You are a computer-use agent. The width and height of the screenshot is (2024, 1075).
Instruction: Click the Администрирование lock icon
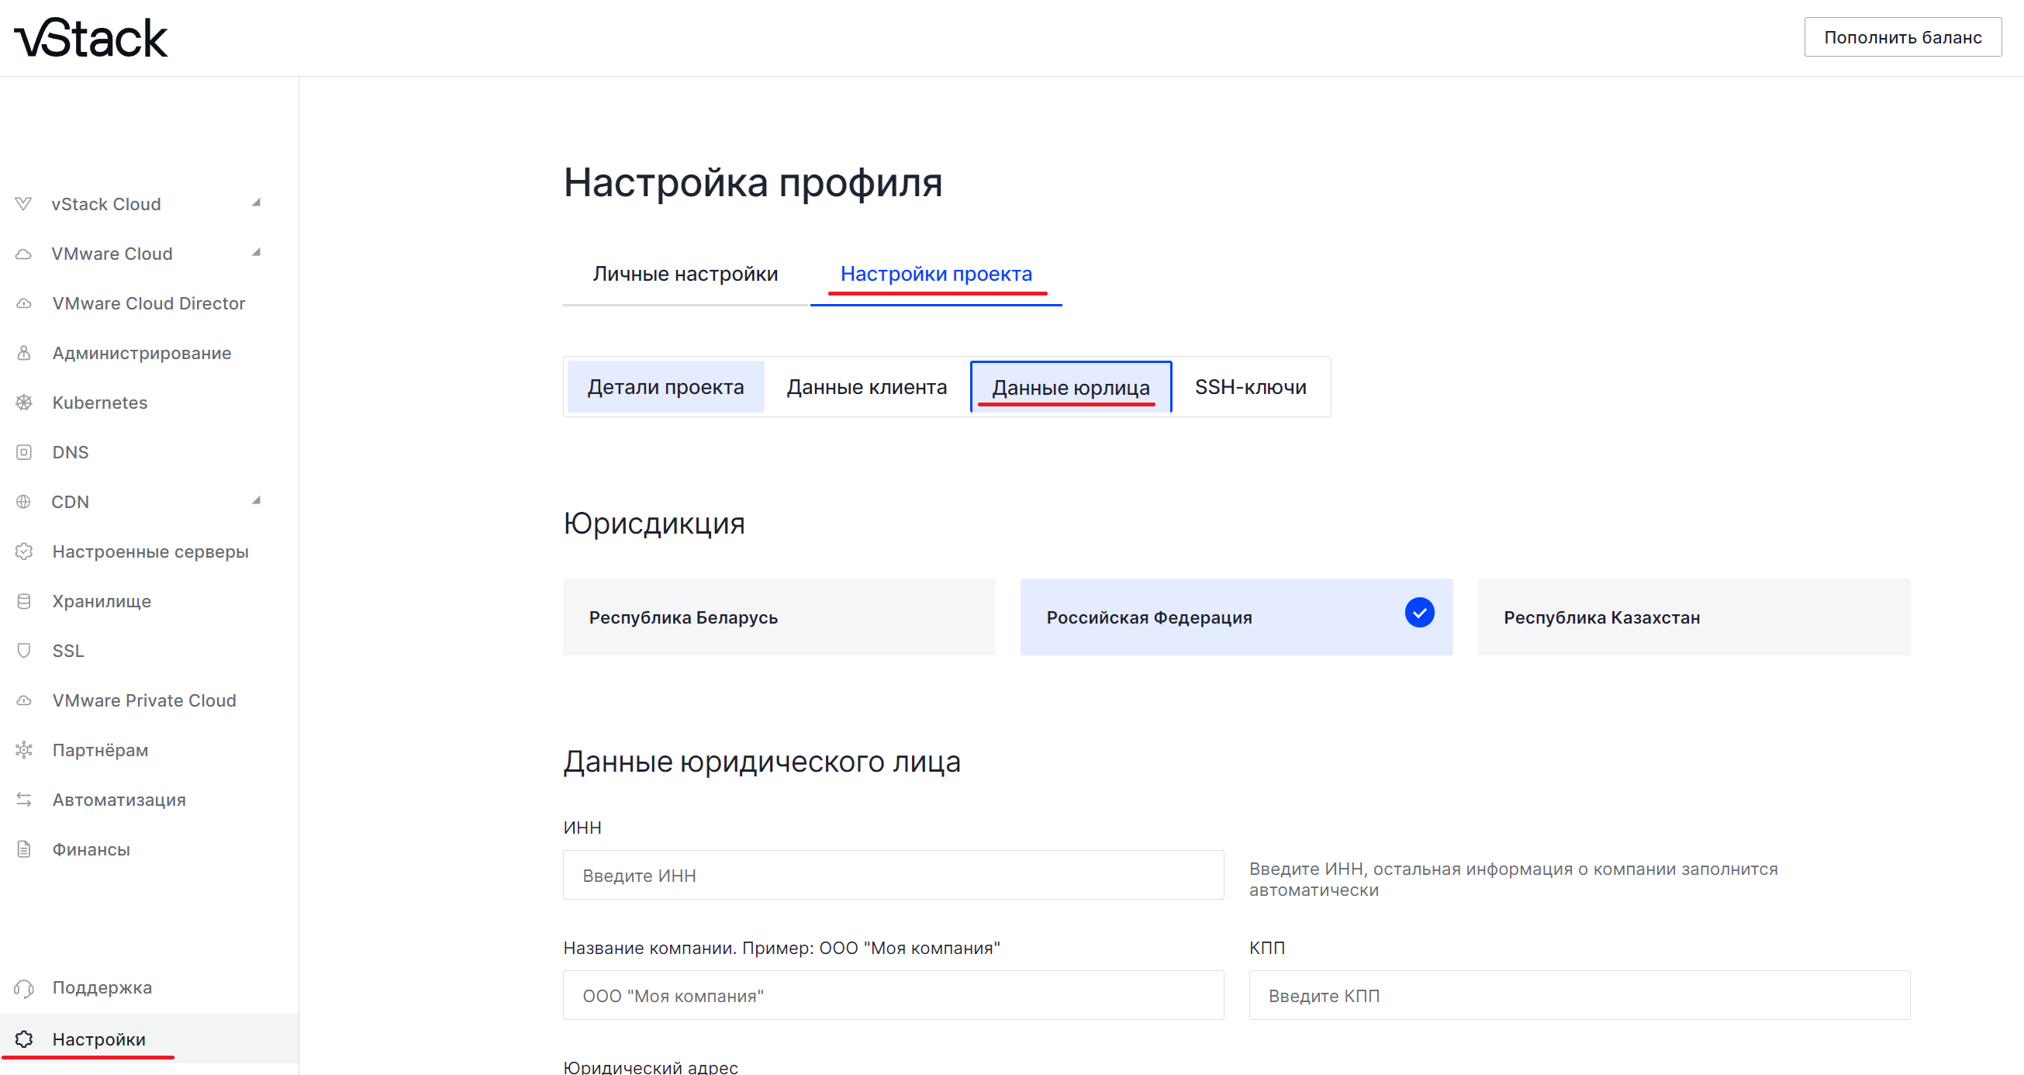coord(23,353)
